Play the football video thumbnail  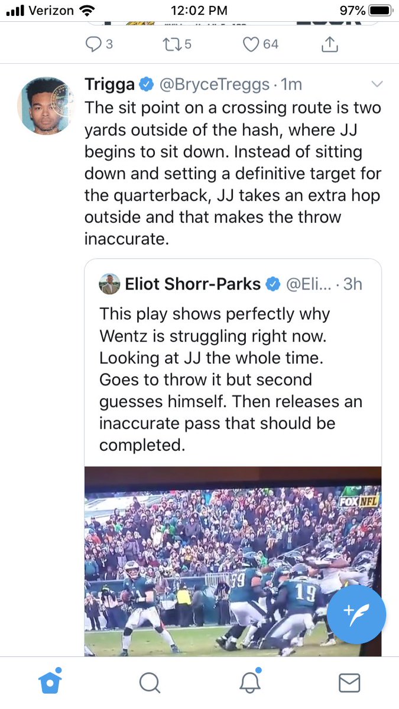coord(233,561)
